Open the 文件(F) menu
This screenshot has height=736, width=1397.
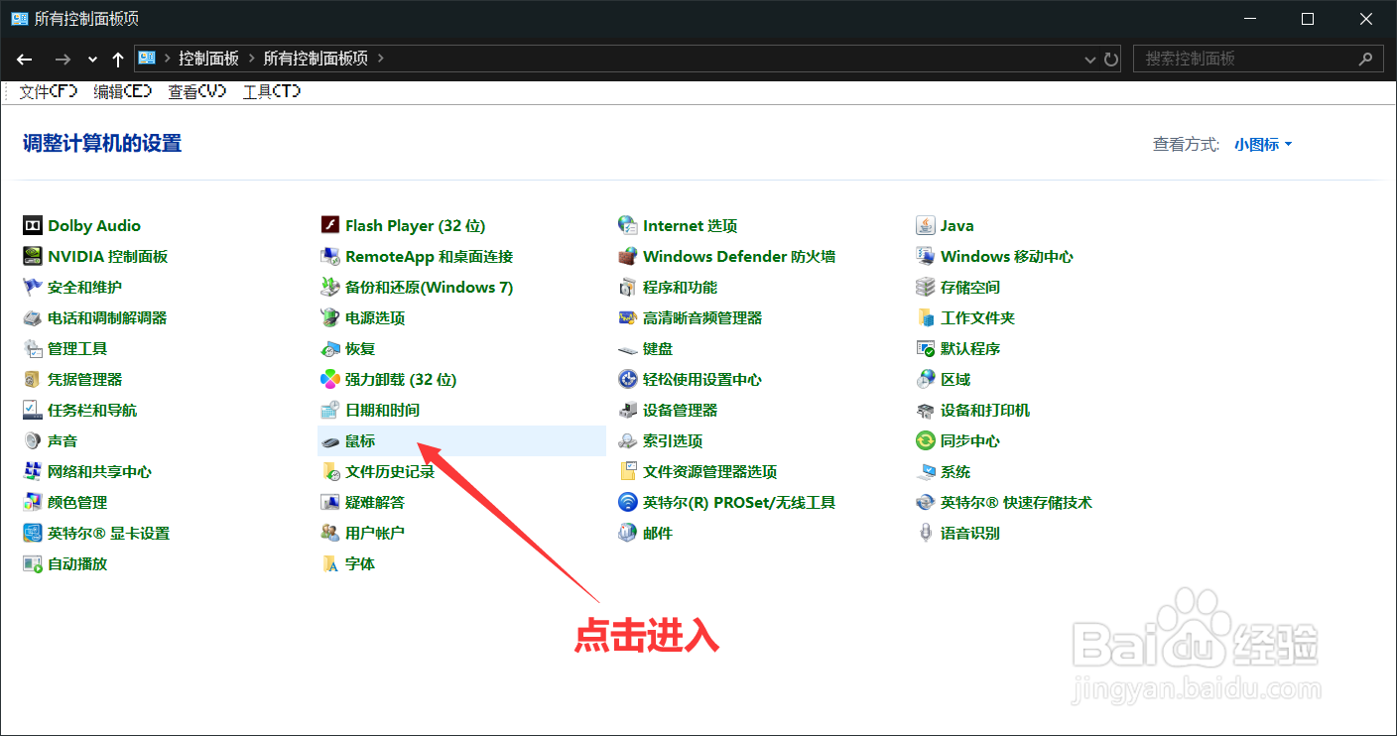pyautogui.click(x=48, y=91)
